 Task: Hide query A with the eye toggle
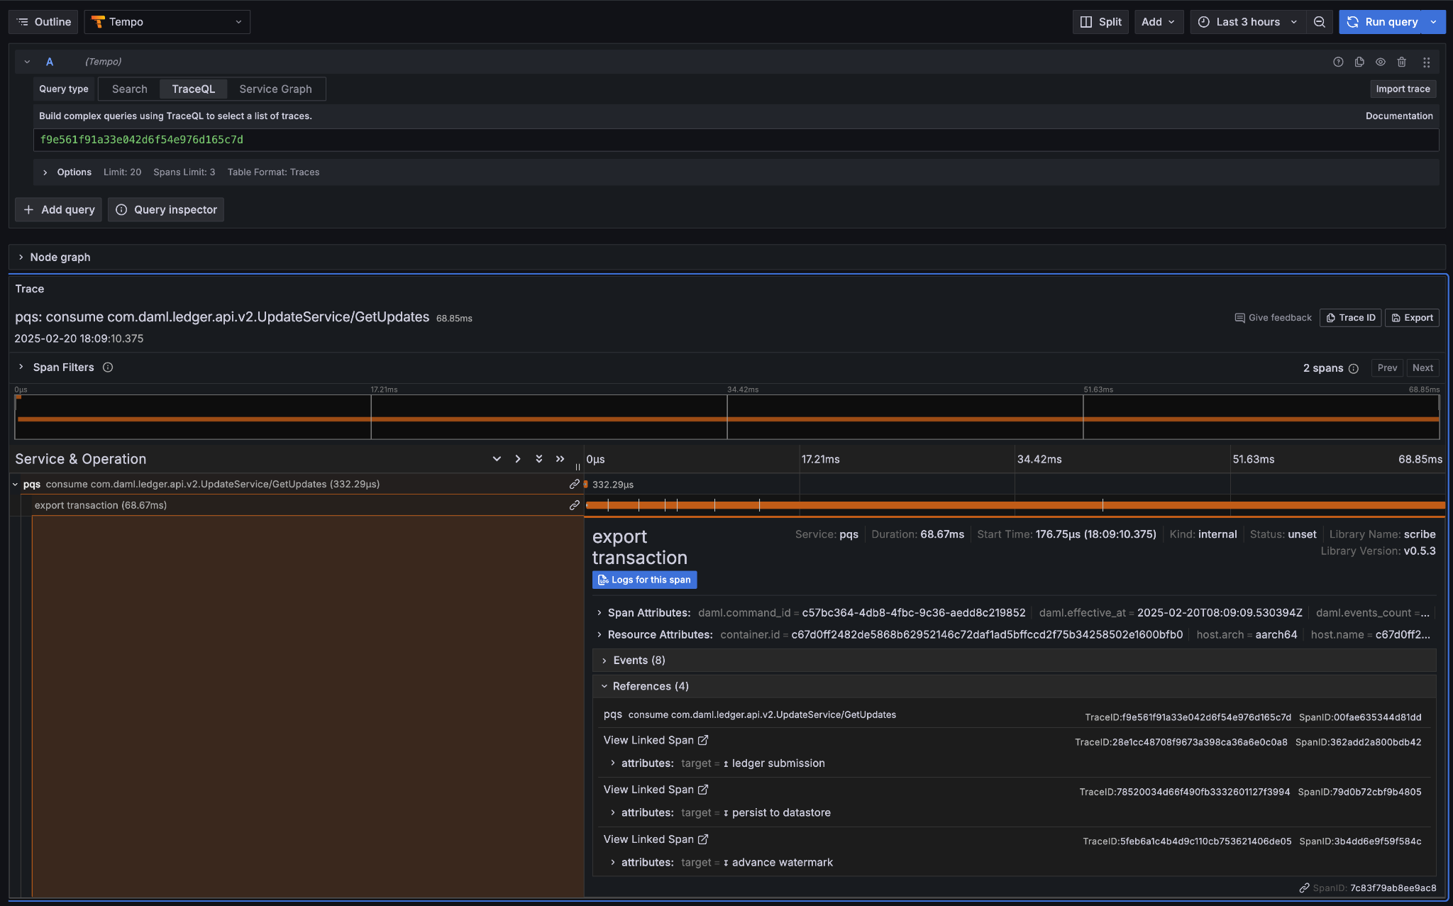1381,62
